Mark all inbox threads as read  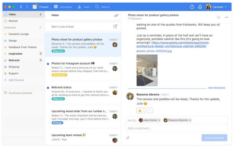[116, 15]
